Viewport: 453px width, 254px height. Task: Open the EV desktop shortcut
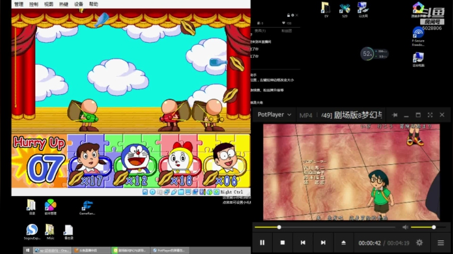pos(326,9)
